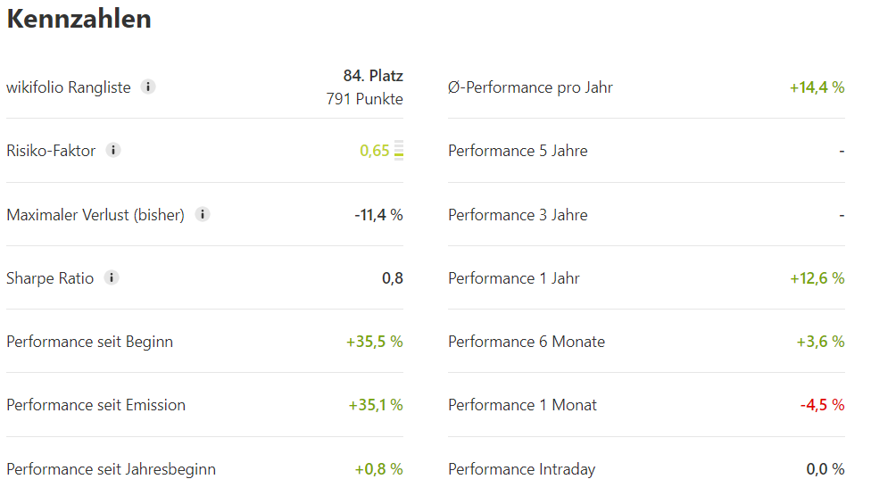Select the Performance seit Emission label
Screen dimensions: 871x504
(96, 405)
